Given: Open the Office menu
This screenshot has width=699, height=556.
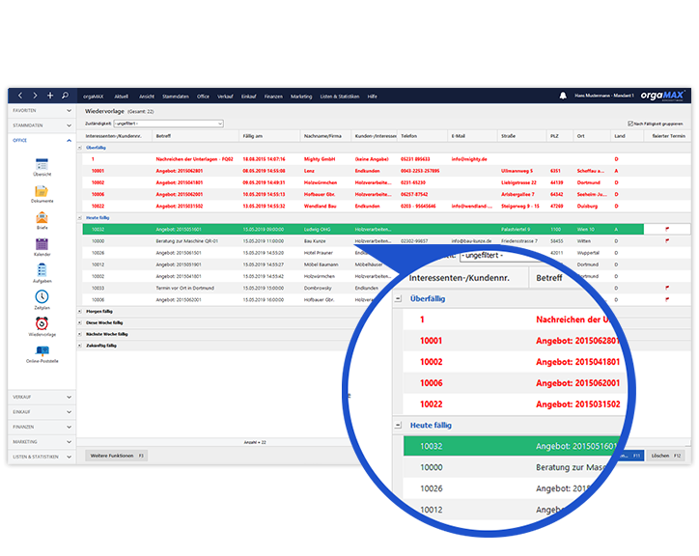Looking at the screenshot, I should [x=203, y=97].
